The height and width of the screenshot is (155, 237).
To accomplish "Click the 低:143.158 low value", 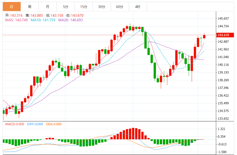I will (x=55, y=15).
